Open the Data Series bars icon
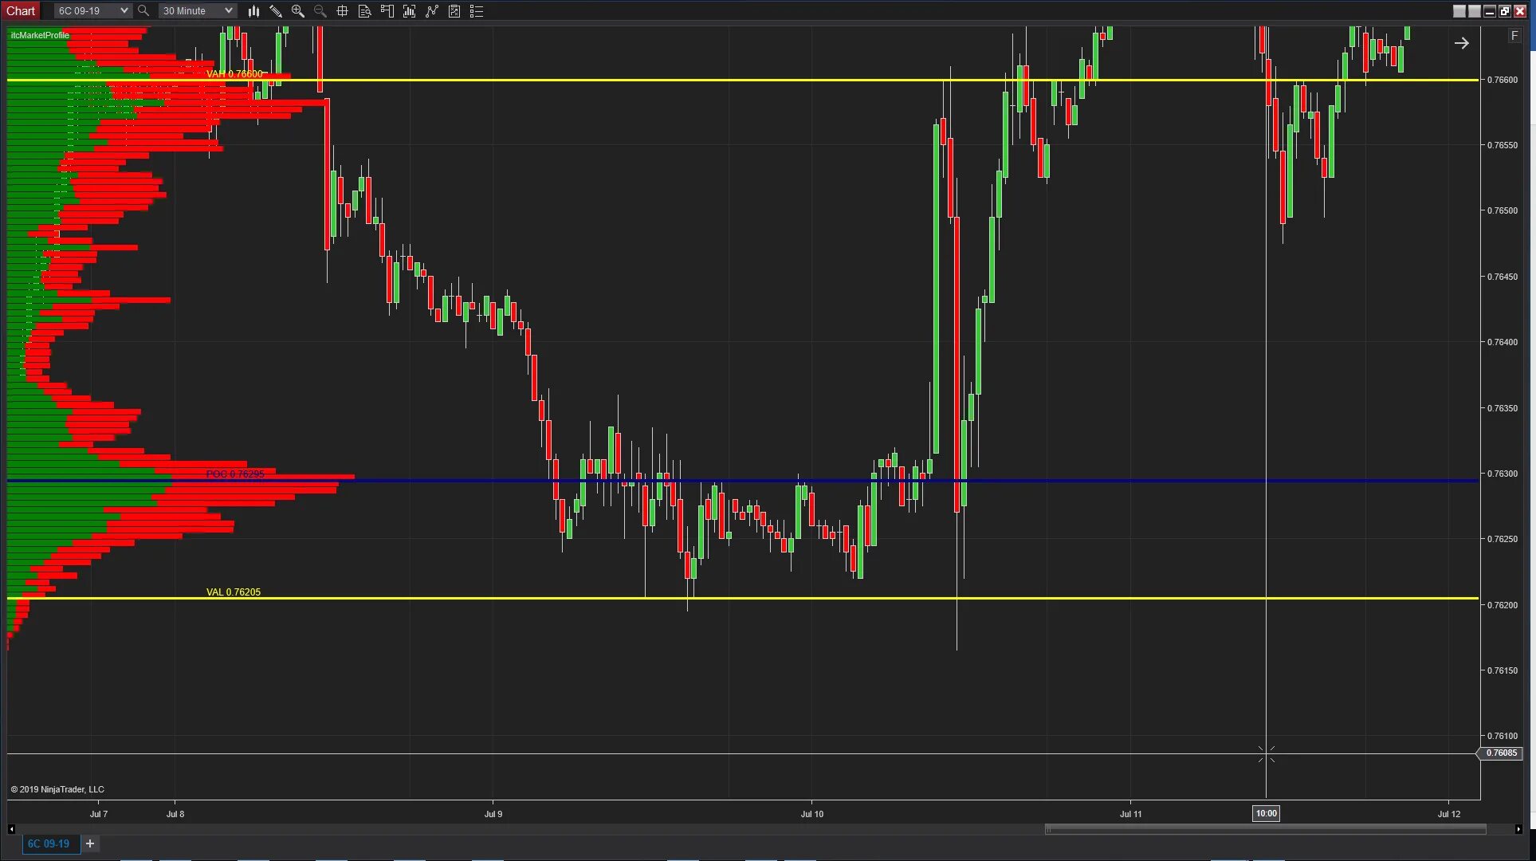 click(x=409, y=11)
